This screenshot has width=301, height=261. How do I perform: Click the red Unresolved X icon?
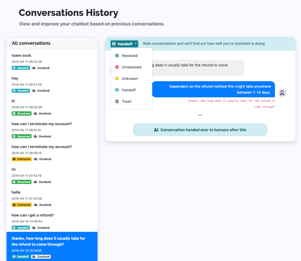click(117, 67)
